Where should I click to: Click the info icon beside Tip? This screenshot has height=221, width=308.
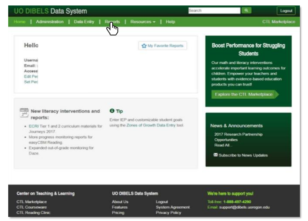point(112,110)
